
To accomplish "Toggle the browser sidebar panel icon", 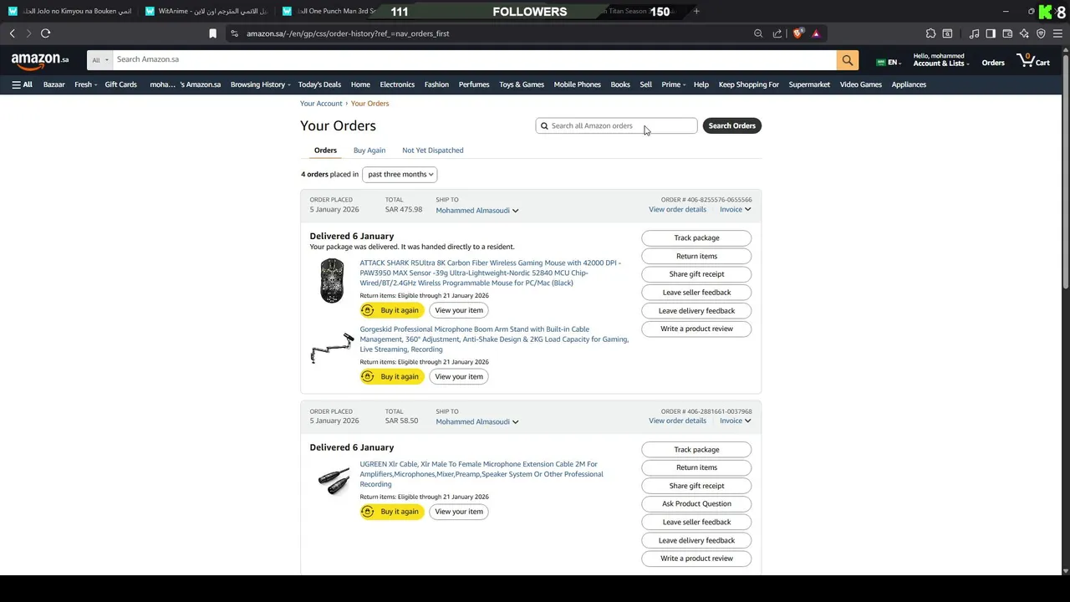I will point(991,33).
